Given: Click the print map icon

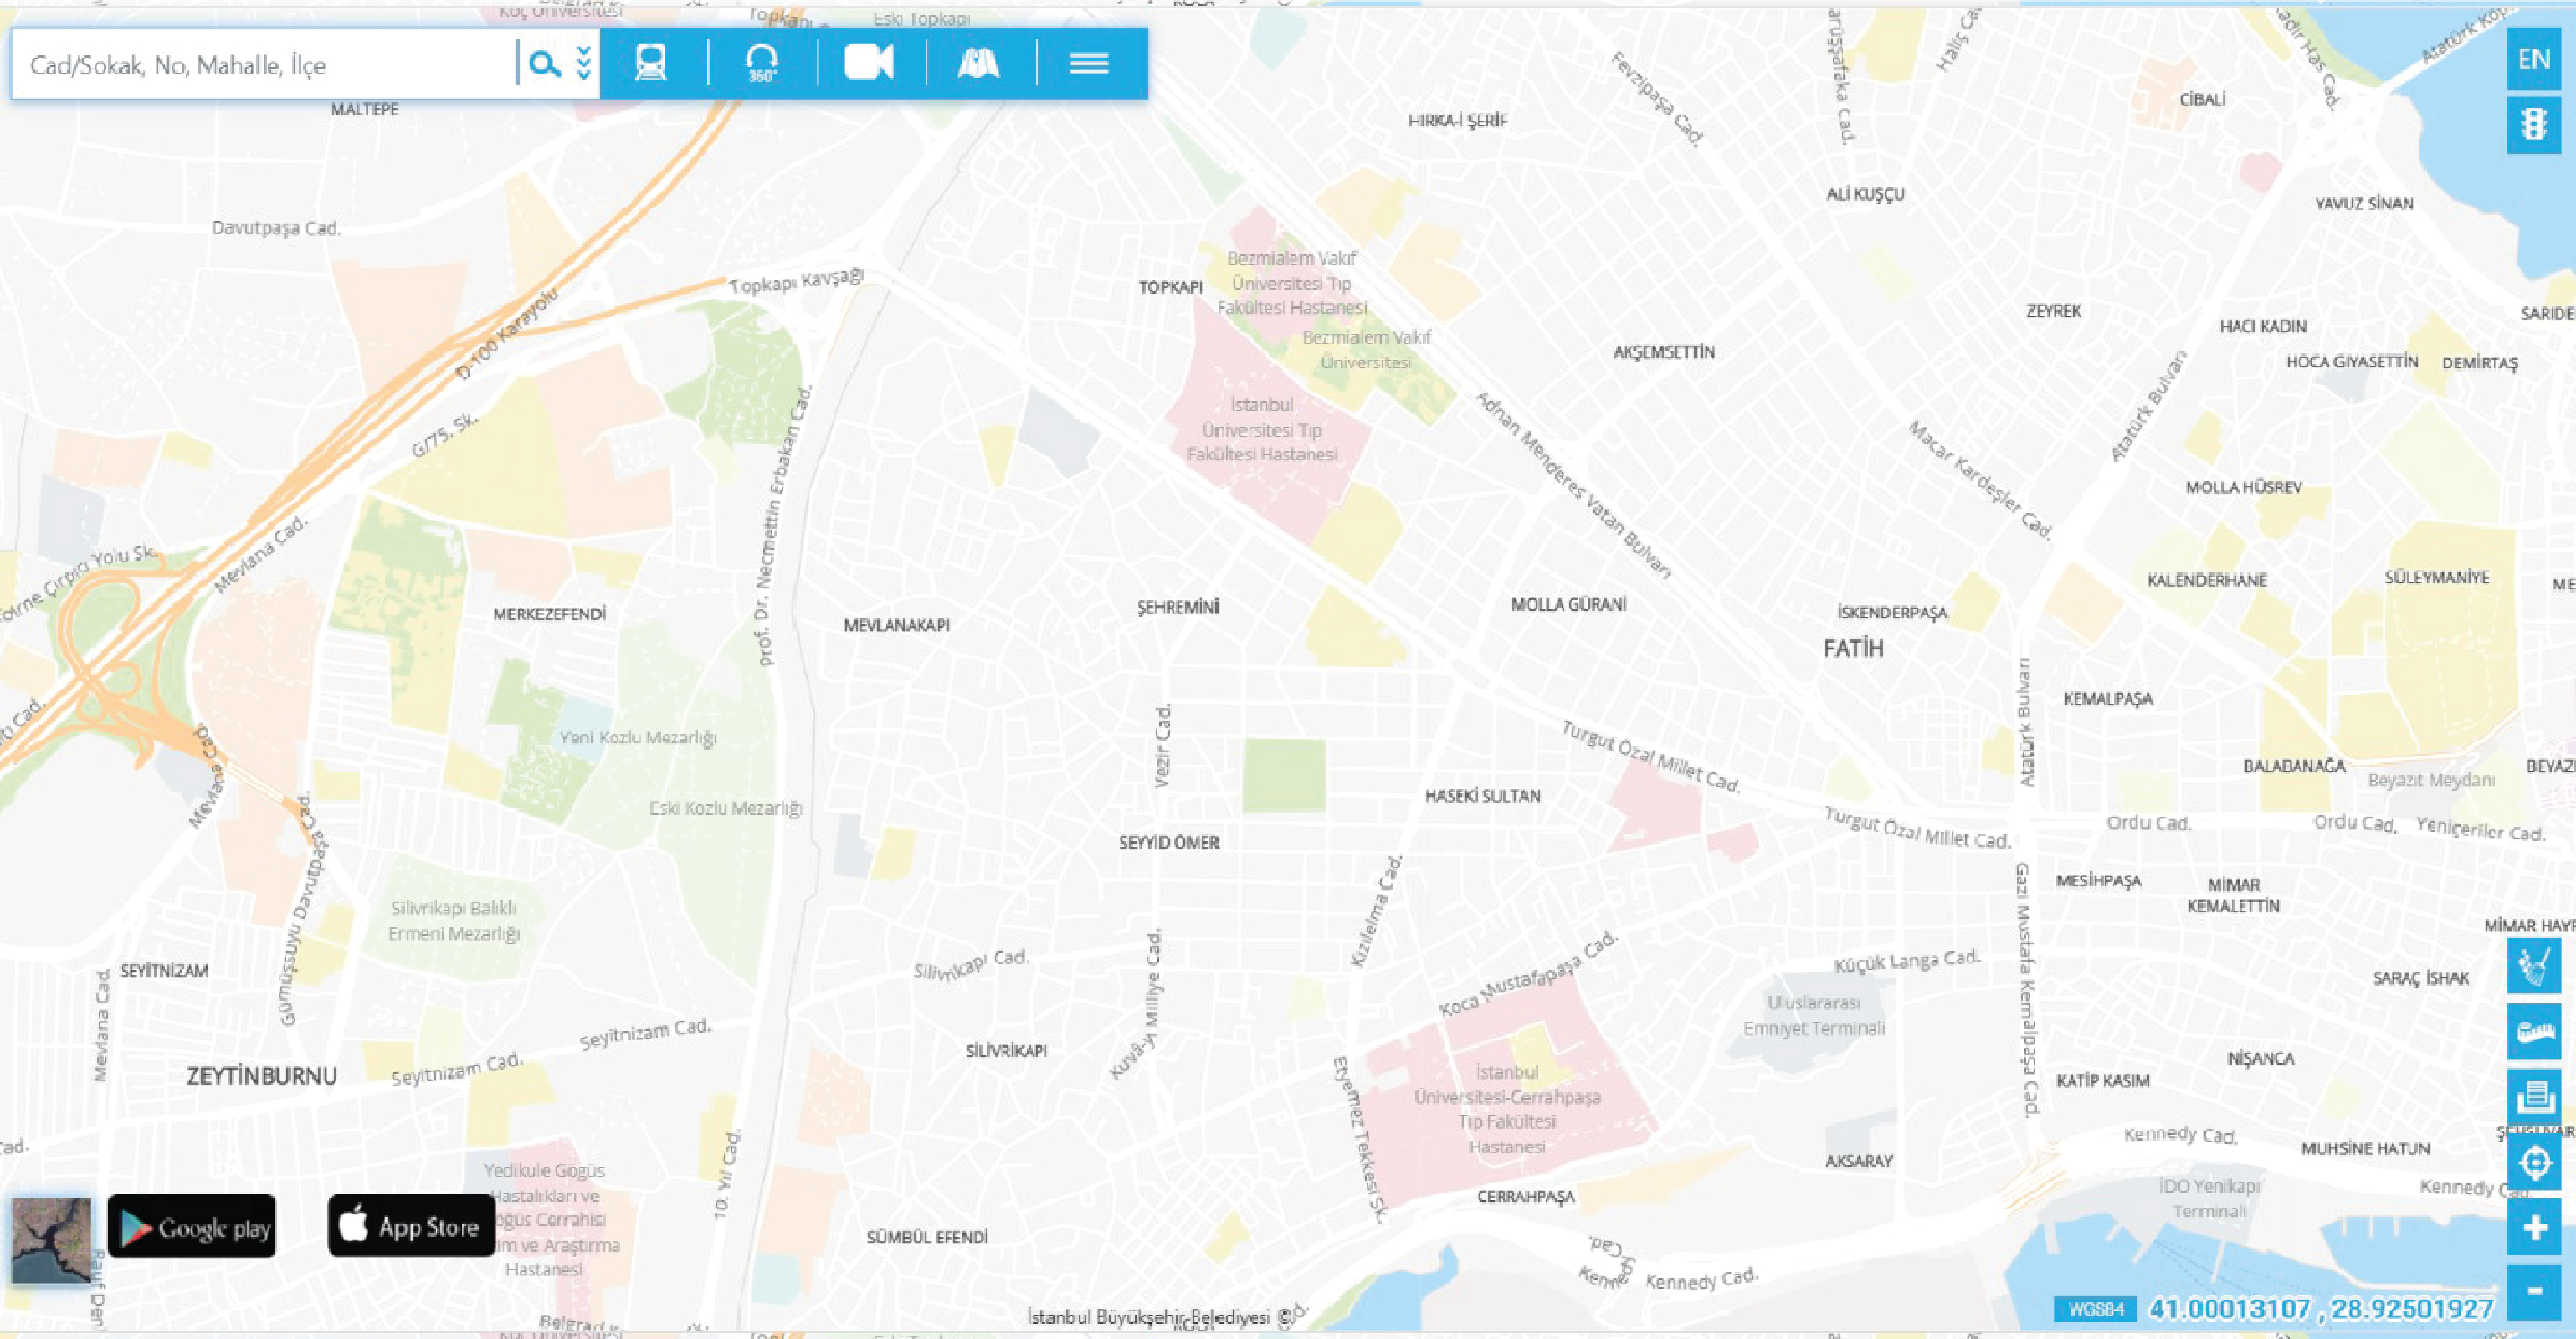Looking at the screenshot, I should point(2534,1097).
